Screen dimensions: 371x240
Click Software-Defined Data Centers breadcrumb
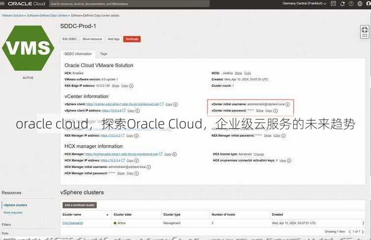[x=47, y=16]
